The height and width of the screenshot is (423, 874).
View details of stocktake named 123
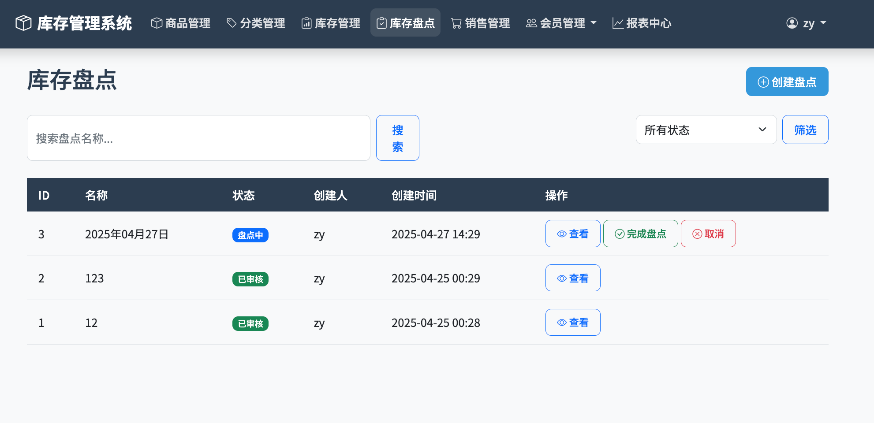click(572, 278)
